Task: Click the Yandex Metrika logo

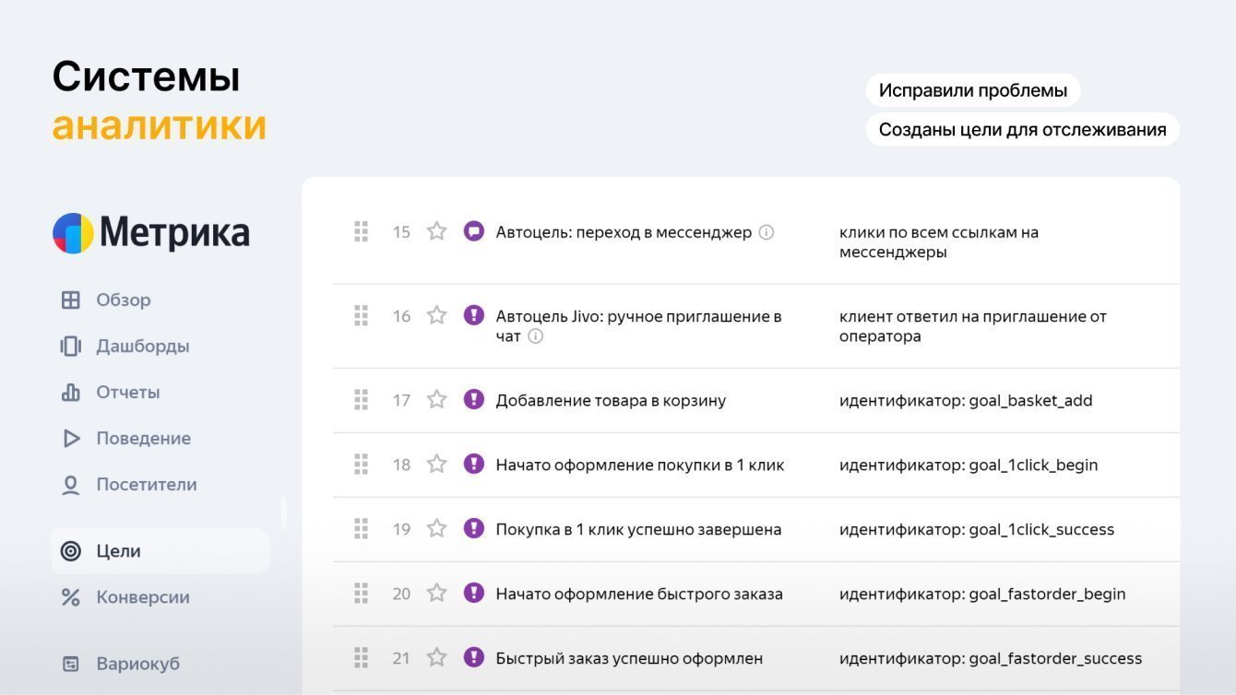Action: pyautogui.click(x=151, y=233)
